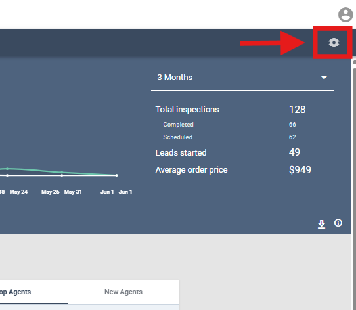The height and width of the screenshot is (310, 356).
Task: Open dashboard settings gear icon
Action: click(334, 43)
